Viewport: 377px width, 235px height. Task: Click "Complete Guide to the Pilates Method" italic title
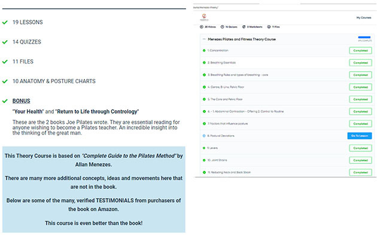coord(129,156)
